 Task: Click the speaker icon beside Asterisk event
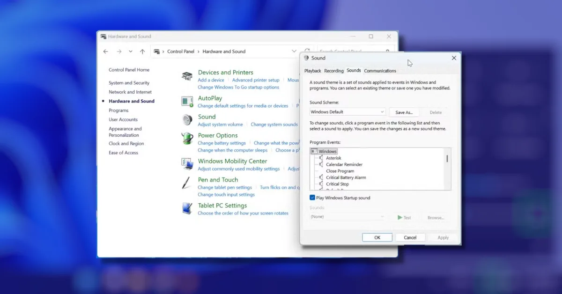point(321,158)
